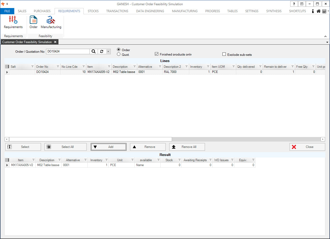The image size is (330, 239).
Task: Open Manufacturing feasibility simulation icon
Action: (x=51, y=22)
